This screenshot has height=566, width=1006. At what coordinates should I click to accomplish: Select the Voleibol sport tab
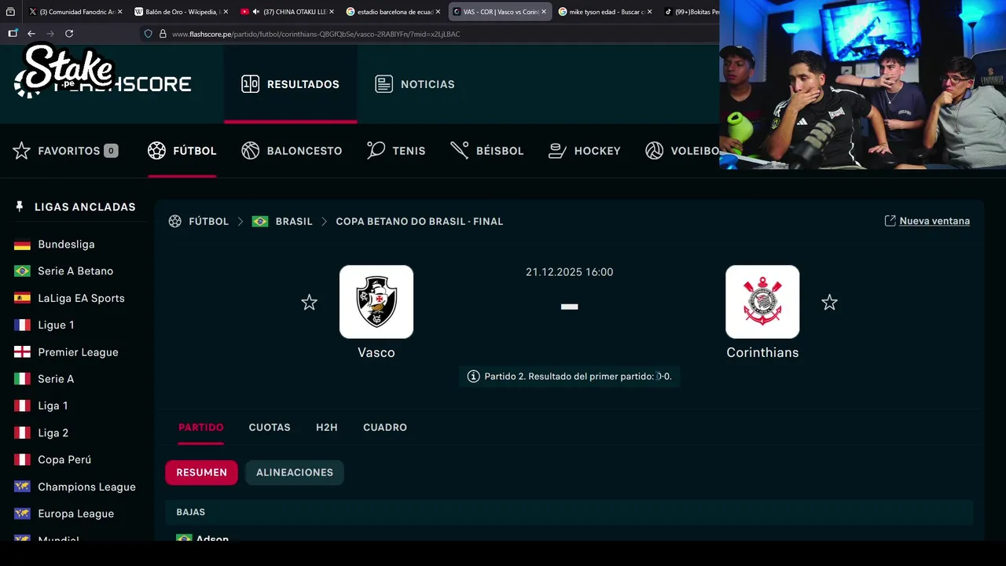point(681,151)
